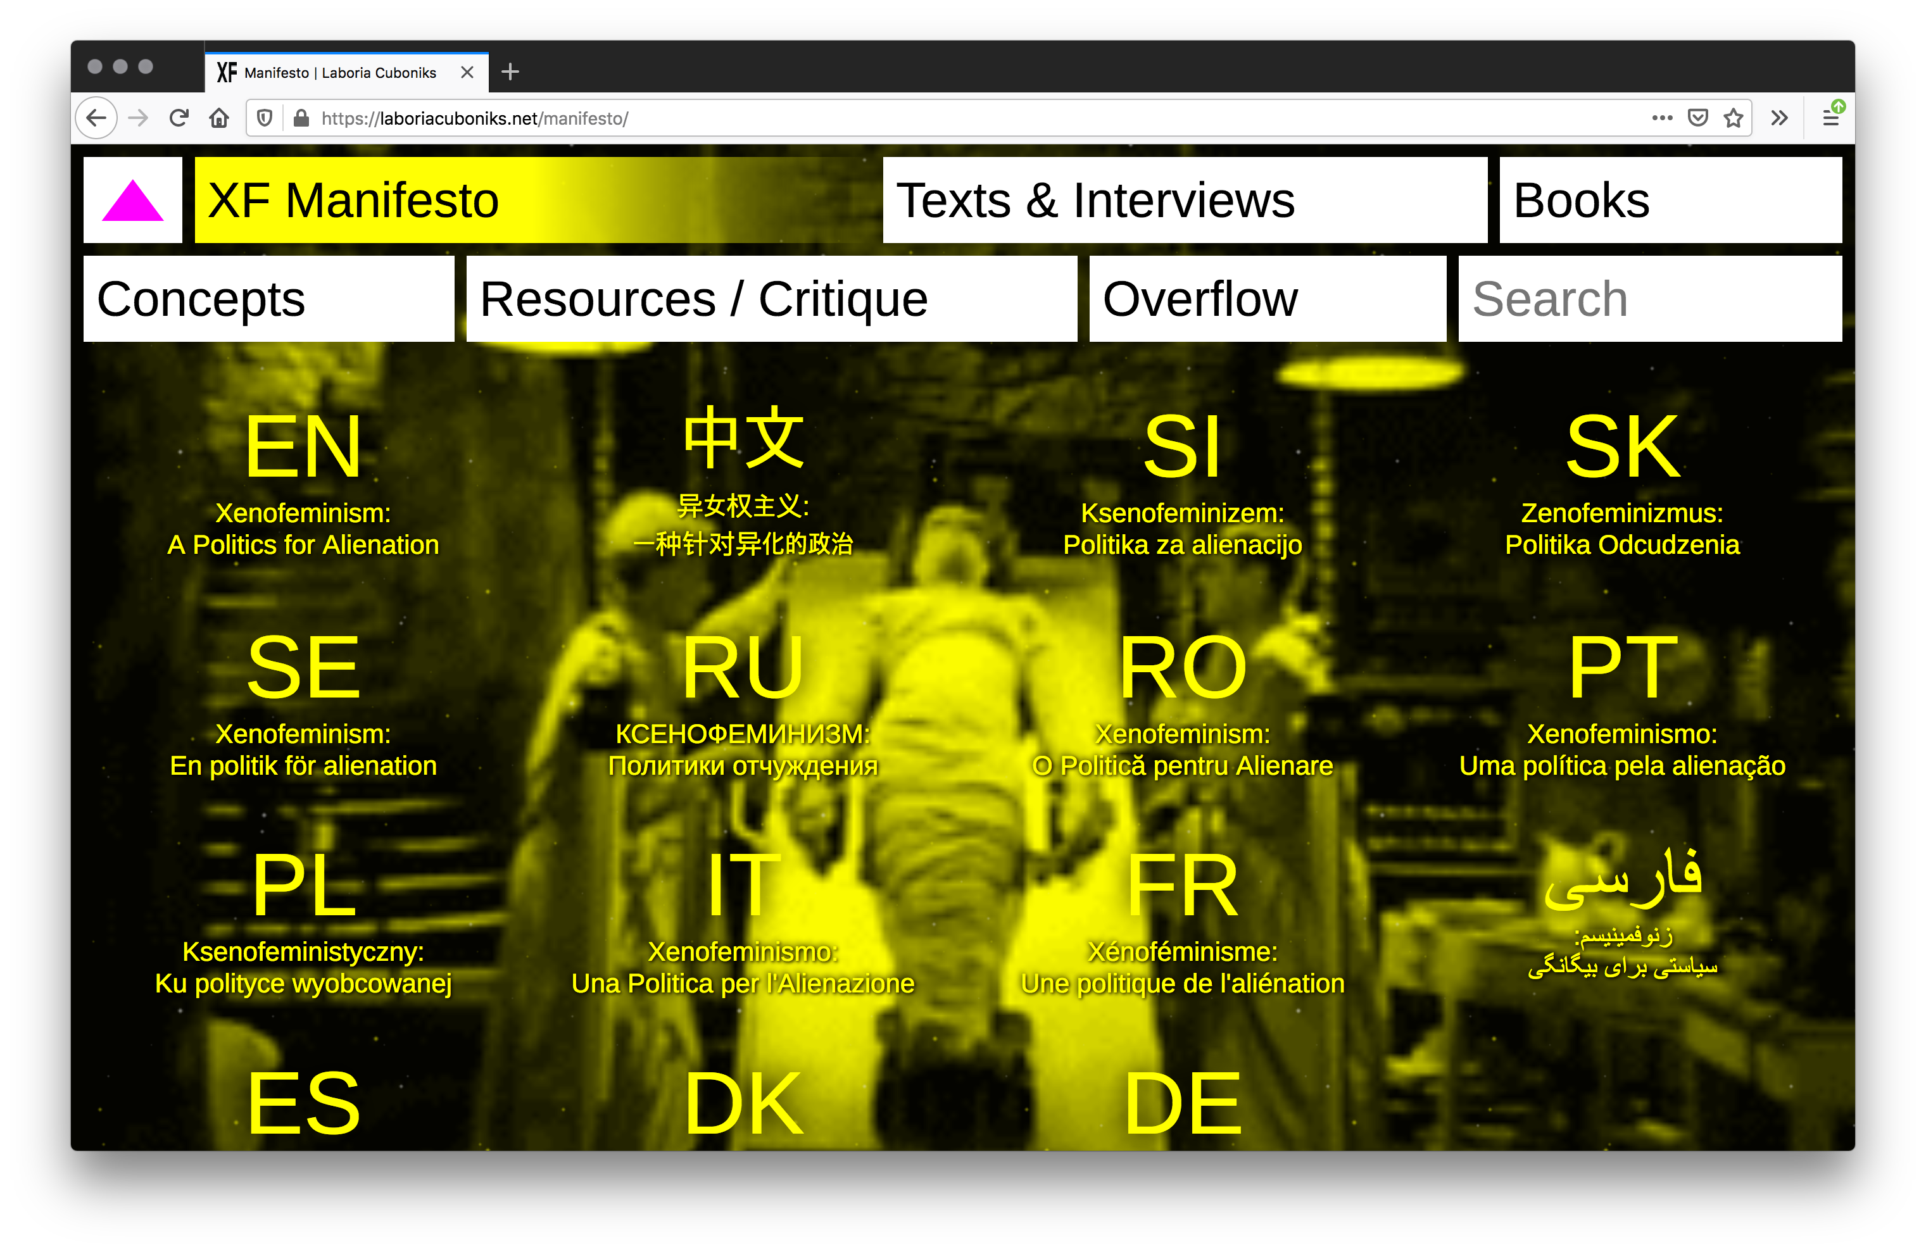
Task: Bookmark this page with star
Action: [1734, 118]
